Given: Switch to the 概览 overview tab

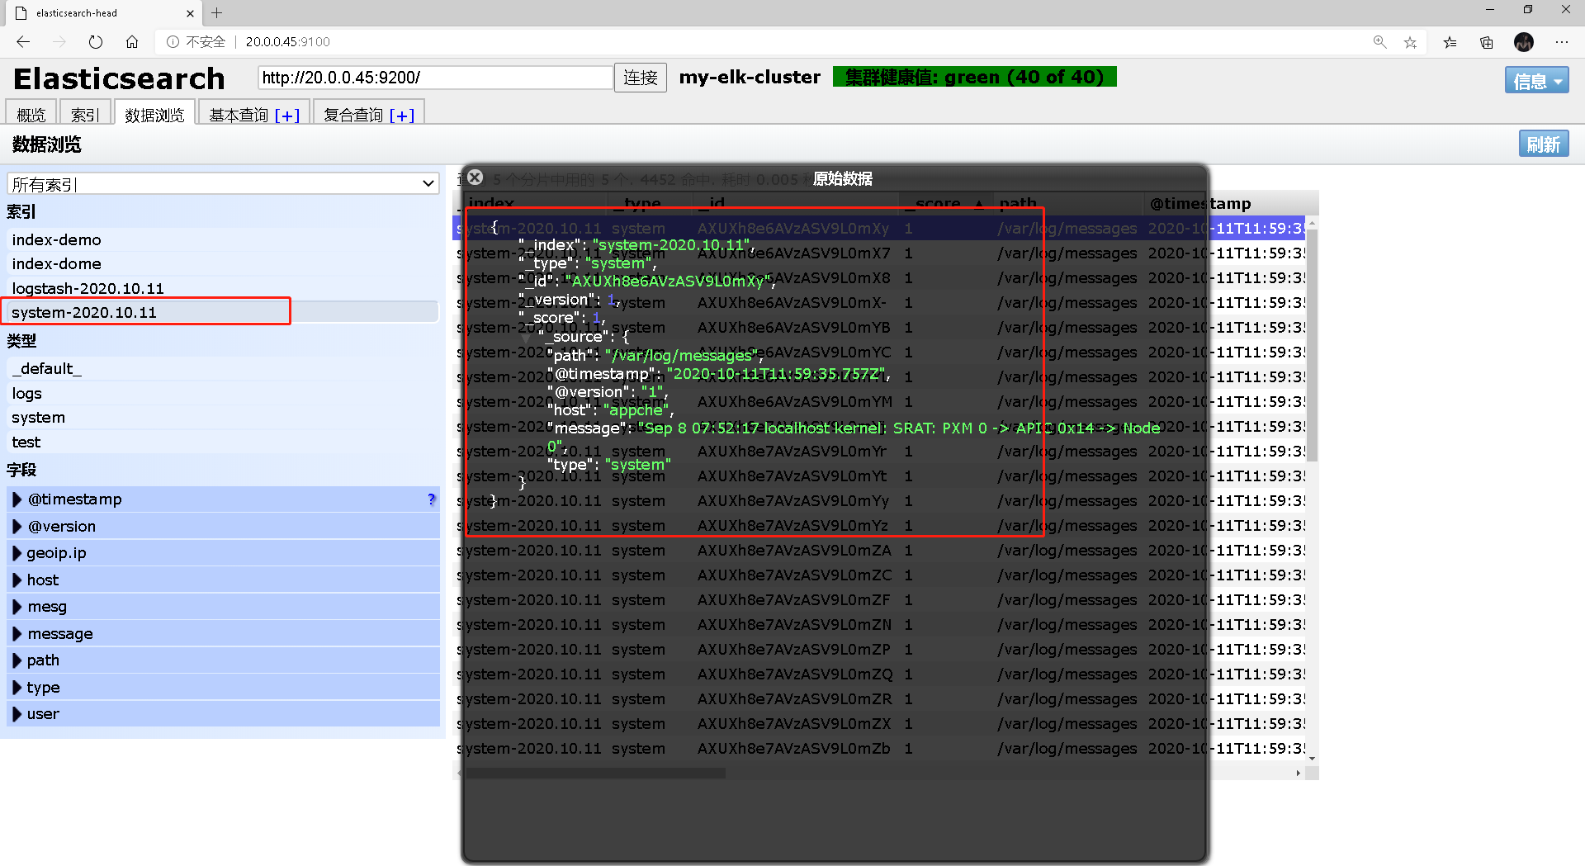Looking at the screenshot, I should [x=31, y=114].
